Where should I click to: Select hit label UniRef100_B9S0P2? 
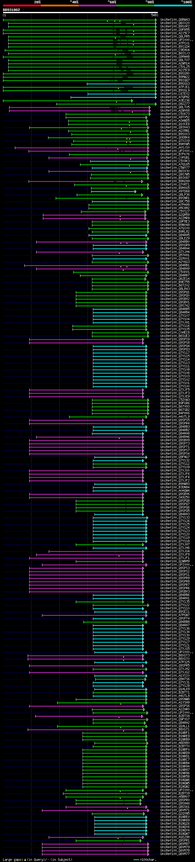(x=175, y=26)
